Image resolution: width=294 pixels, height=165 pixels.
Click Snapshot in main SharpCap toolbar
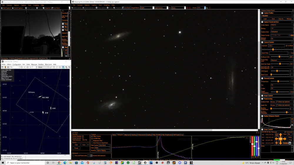117,8
